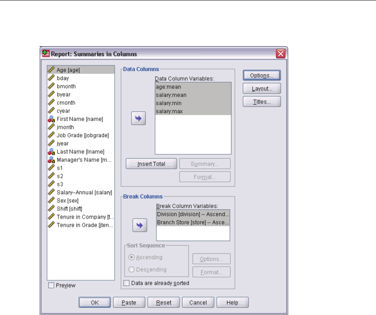Click the ruler icon next to s2
This screenshot has width=376, height=315.
click(x=51, y=176)
